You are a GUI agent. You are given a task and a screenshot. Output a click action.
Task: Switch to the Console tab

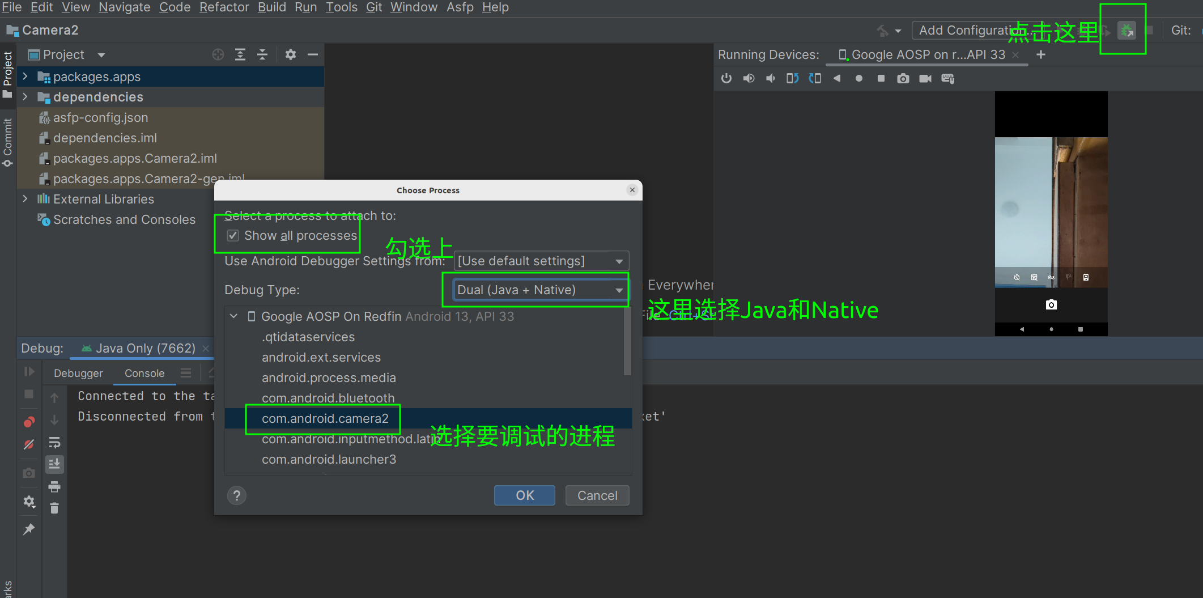[144, 373]
